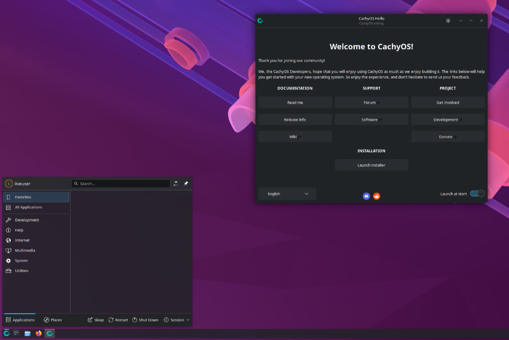Toggle Launch at start
This screenshot has width=509, height=340.
tap(476, 194)
